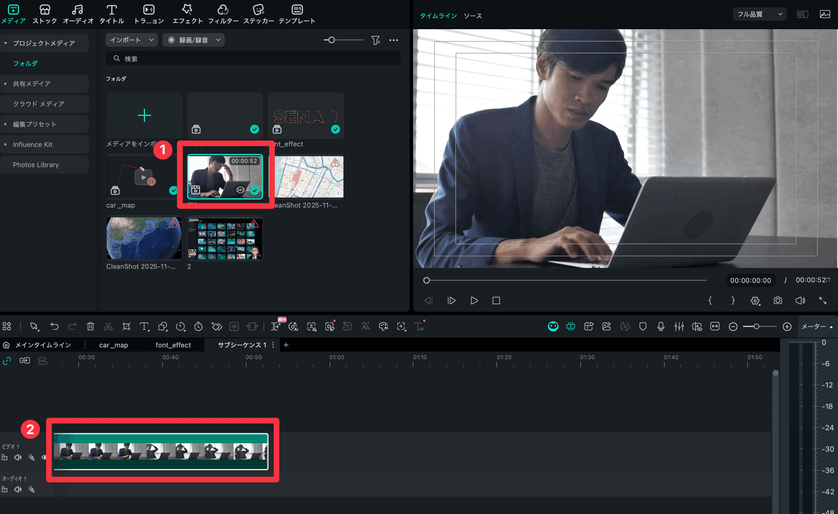Image resolution: width=838 pixels, height=514 pixels.
Task: Open the フル品質 quality dropdown
Action: 759,14
